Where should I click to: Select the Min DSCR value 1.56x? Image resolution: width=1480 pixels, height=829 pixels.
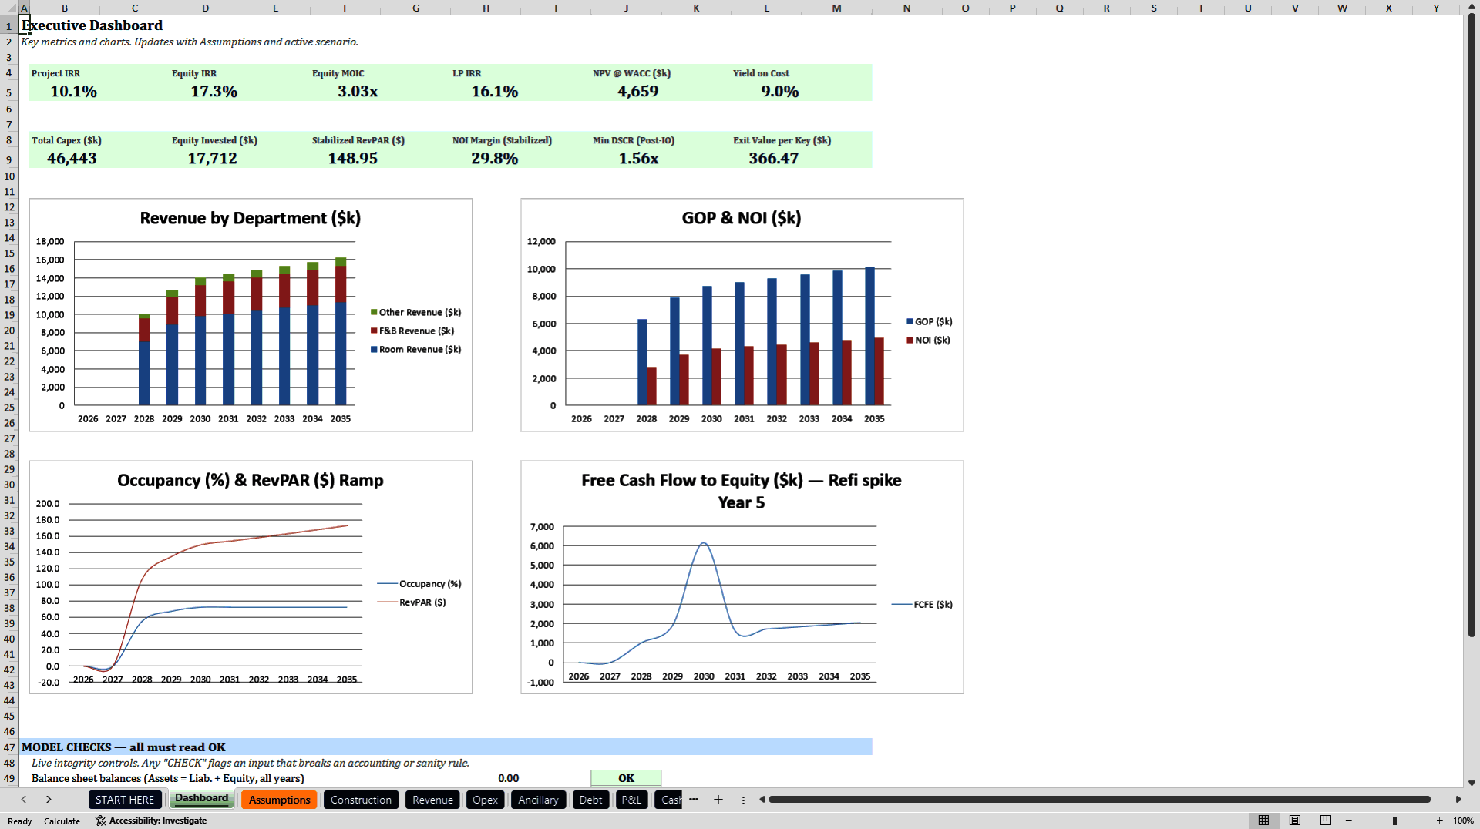click(x=638, y=159)
